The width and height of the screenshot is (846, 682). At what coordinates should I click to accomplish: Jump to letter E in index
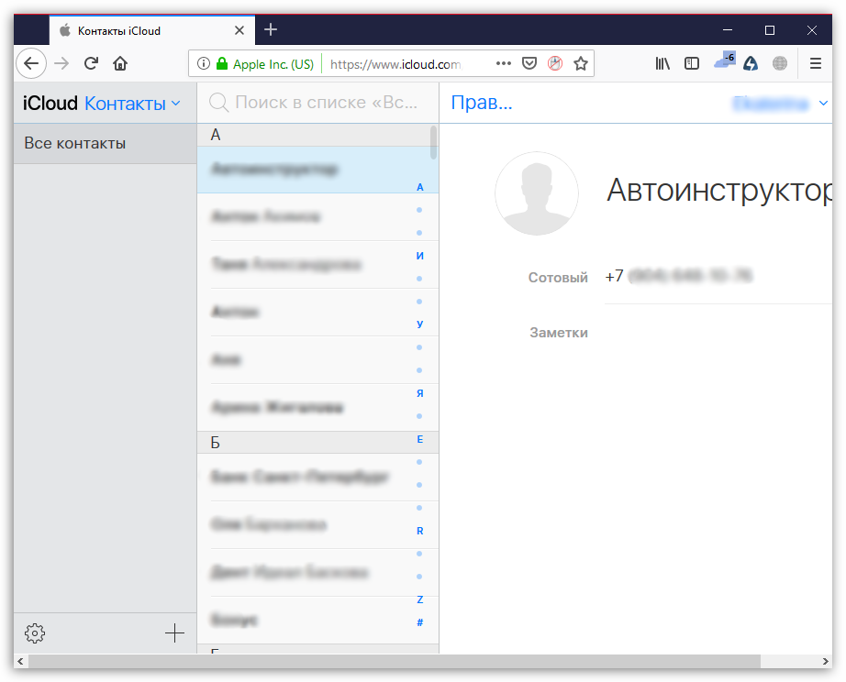(419, 439)
